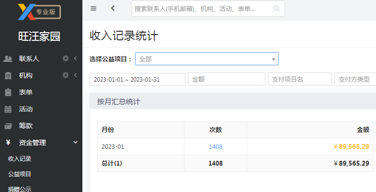Go to 公益项目 submenu

(x=20, y=174)
